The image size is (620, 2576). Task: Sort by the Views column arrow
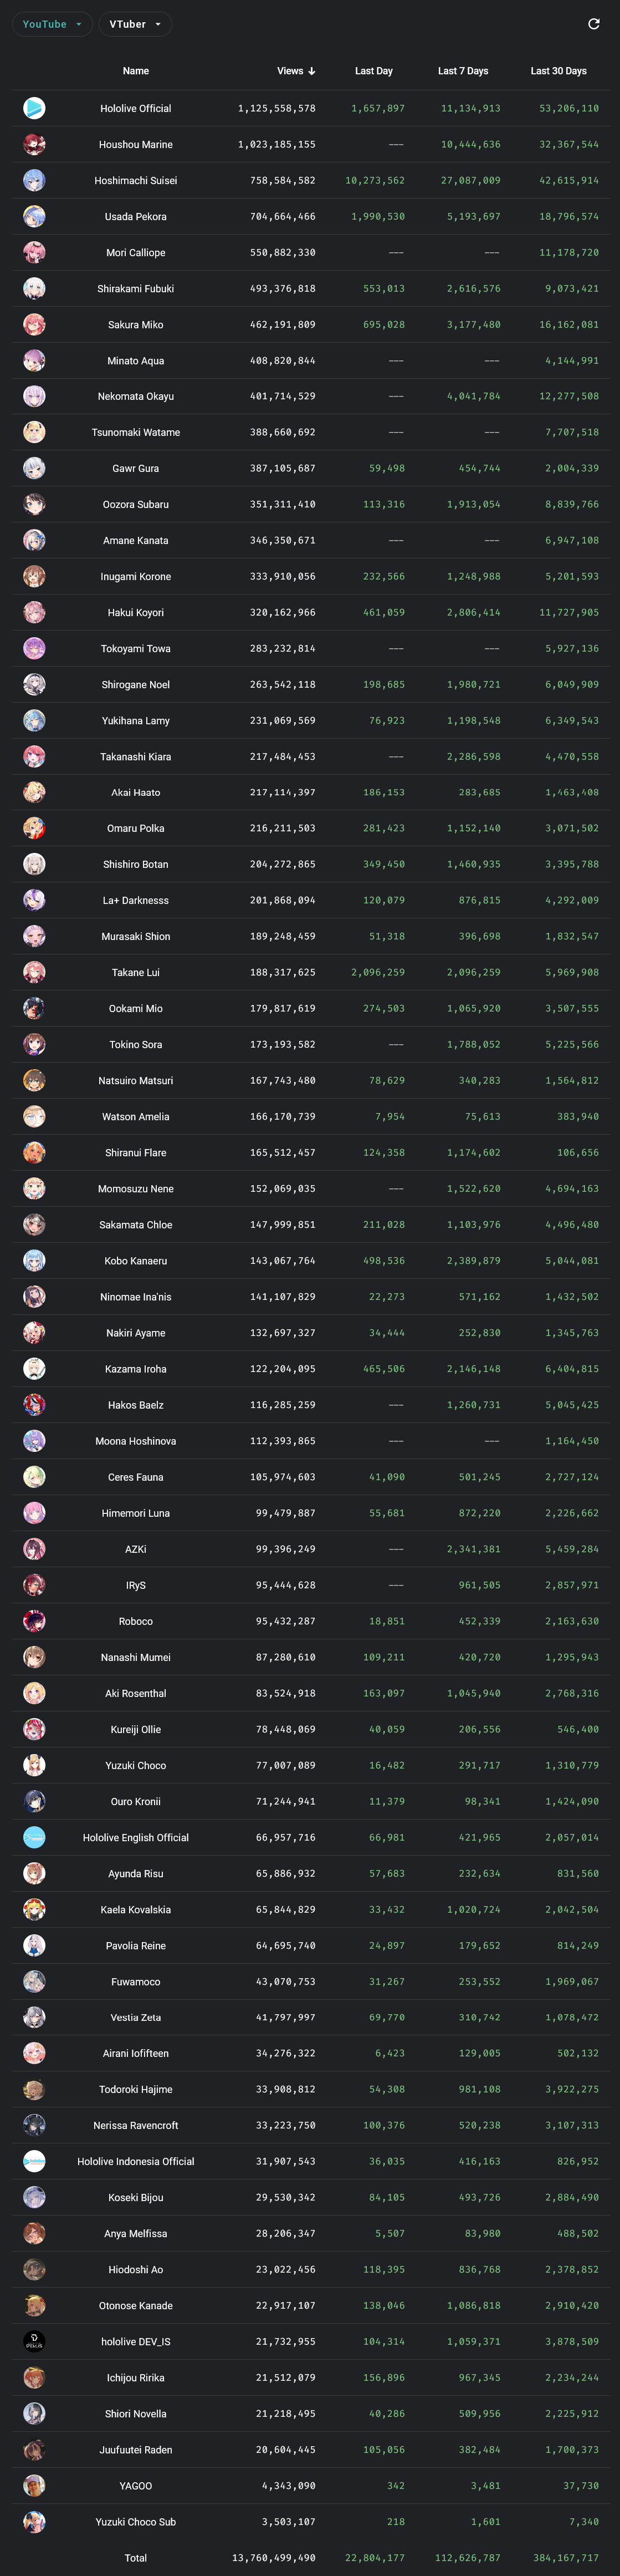pyautogui.click(x=311, y=71)
